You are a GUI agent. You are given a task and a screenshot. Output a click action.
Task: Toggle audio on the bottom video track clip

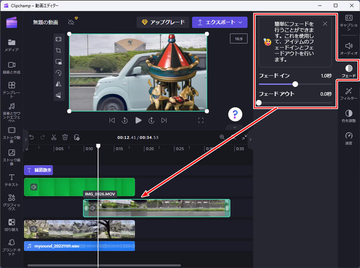34,229
